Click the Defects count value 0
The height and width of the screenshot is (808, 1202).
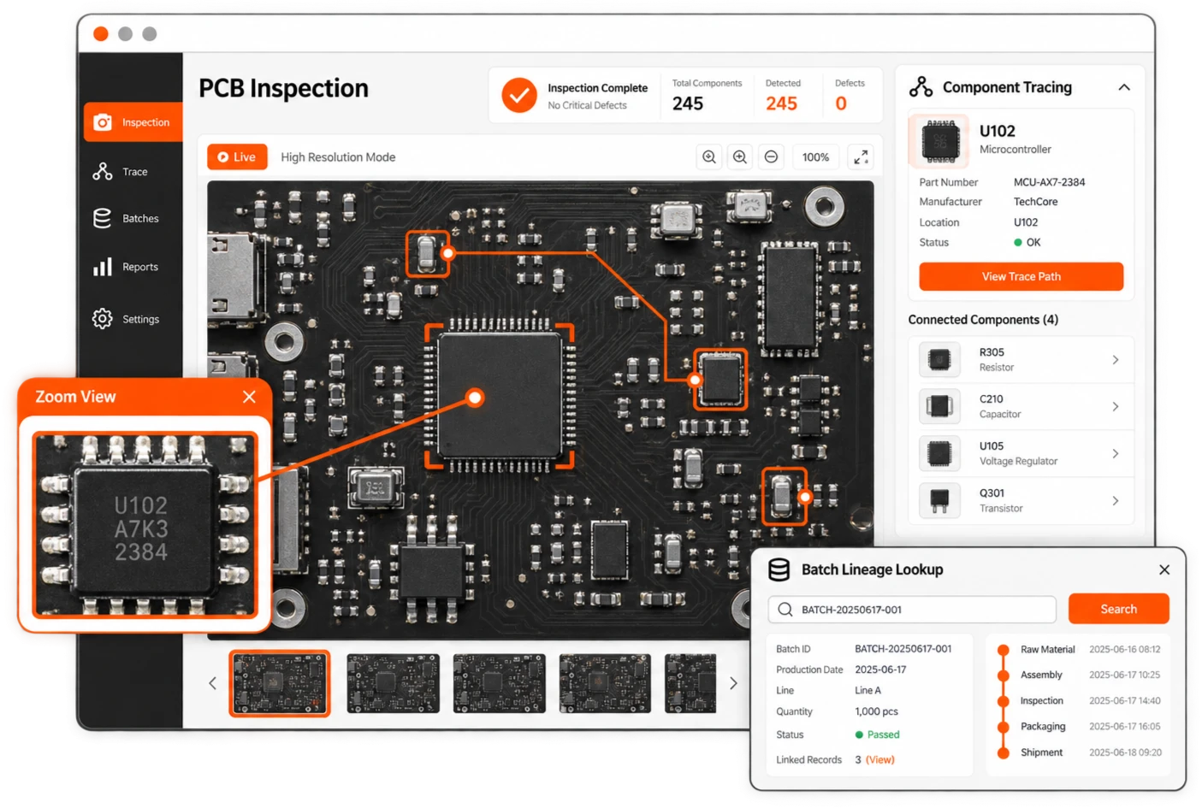(x=841, y=103)
